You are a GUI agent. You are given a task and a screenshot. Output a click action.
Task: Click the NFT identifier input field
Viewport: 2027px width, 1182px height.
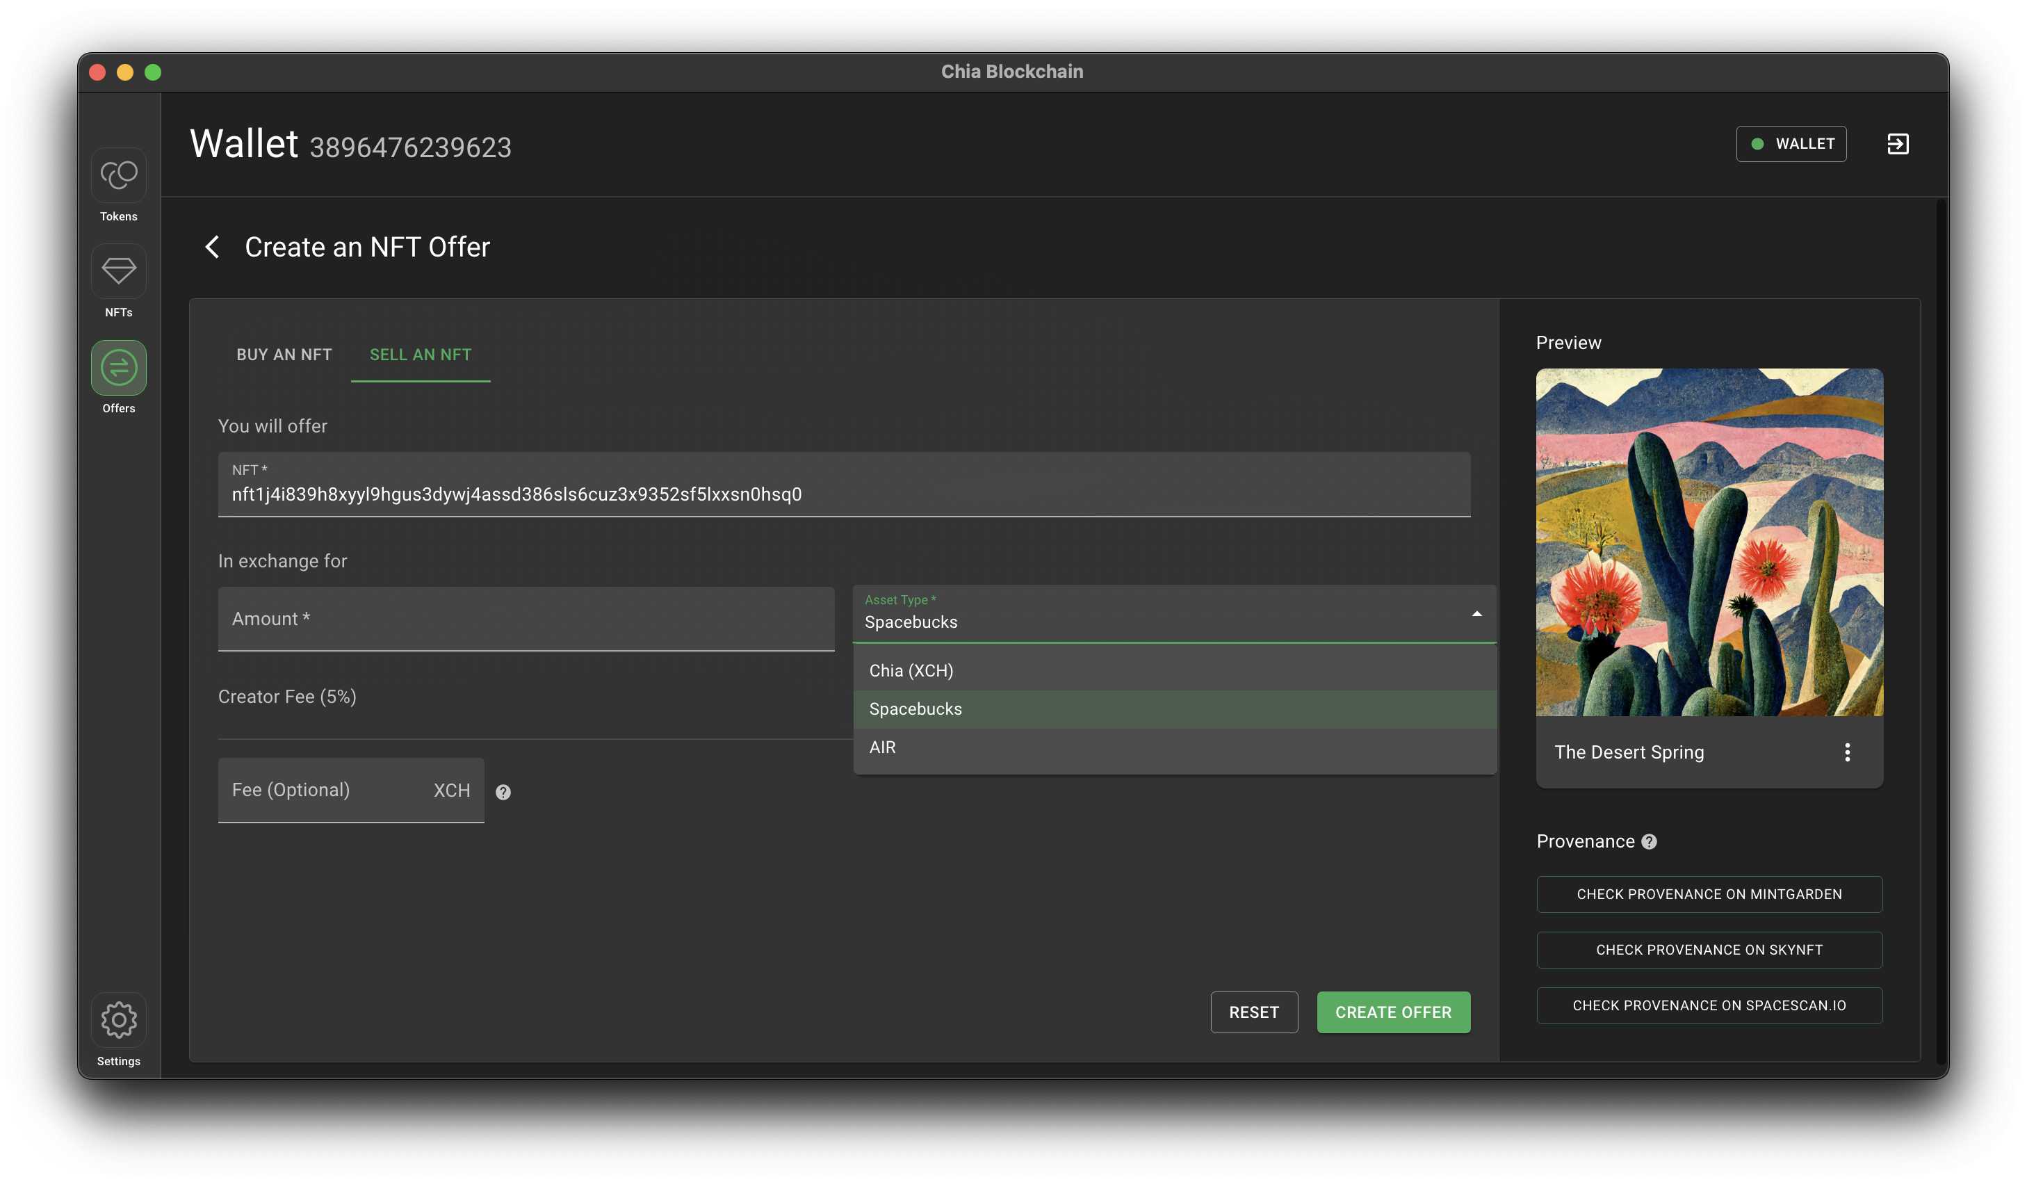pyautogui.click(x=845, y=485)
